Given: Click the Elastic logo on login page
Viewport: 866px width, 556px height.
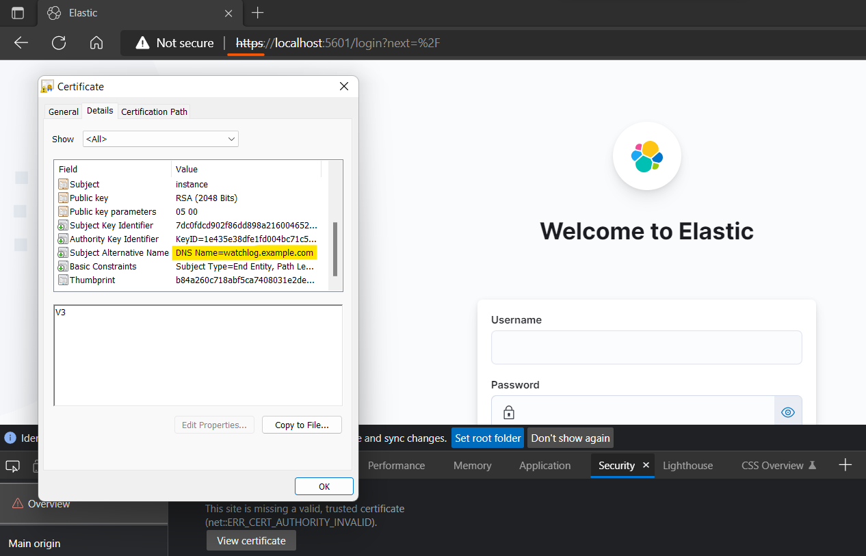Looking at the screenshot, I should (x=647, y=156).
